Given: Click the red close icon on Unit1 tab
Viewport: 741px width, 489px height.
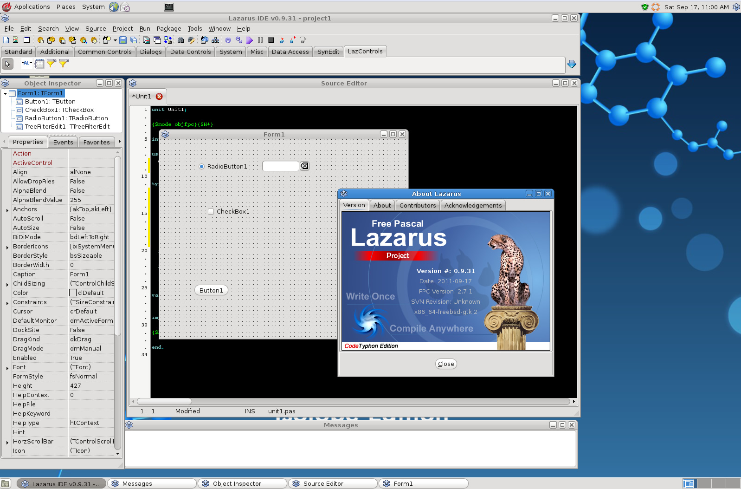Looking at the screenshot, I should click(159, 97).
